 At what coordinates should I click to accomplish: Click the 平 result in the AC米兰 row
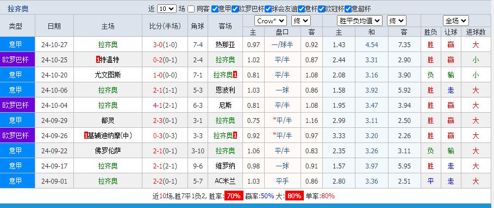430,181
